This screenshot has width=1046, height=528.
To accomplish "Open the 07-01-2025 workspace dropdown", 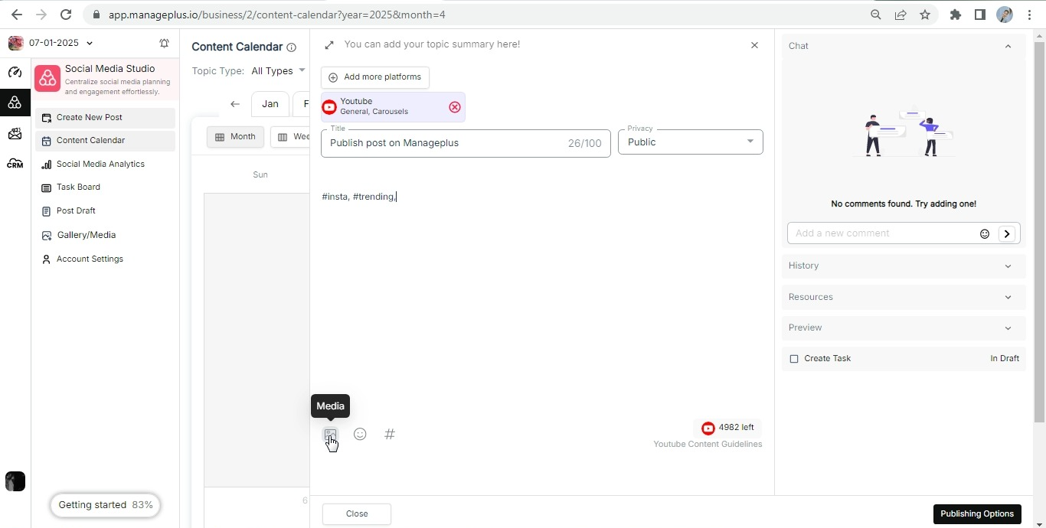I will click(60, 44).
